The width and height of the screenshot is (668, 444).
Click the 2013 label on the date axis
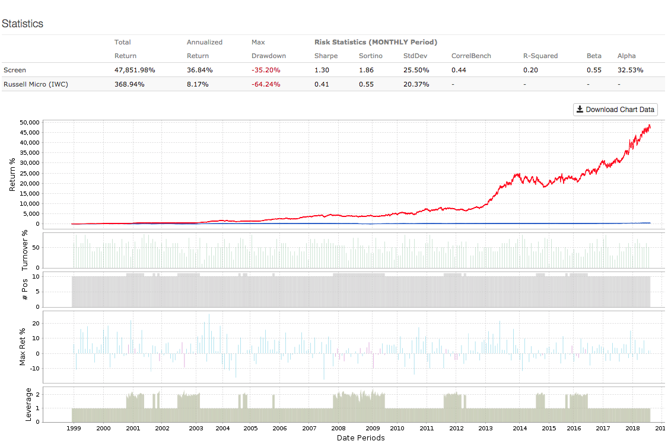[x=485, y=428]
